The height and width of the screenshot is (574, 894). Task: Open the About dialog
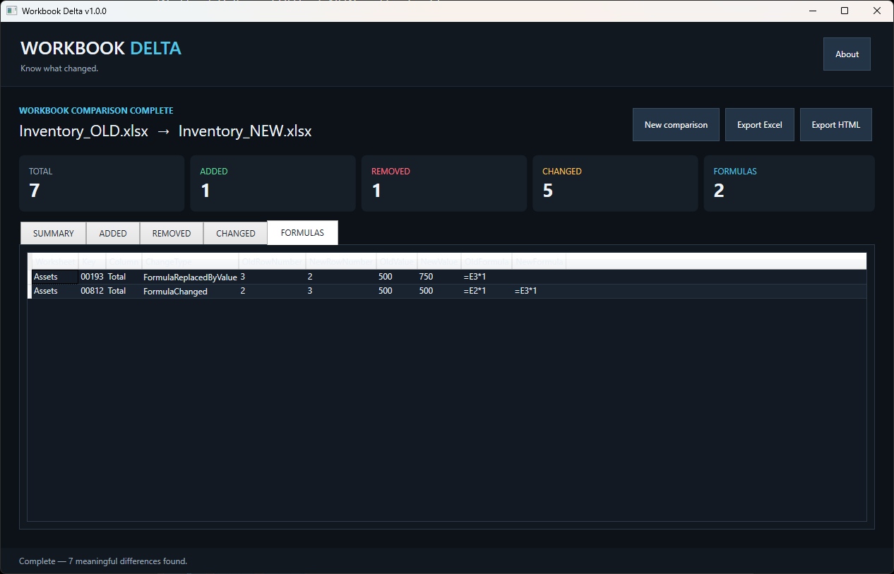tap(847, 54)
